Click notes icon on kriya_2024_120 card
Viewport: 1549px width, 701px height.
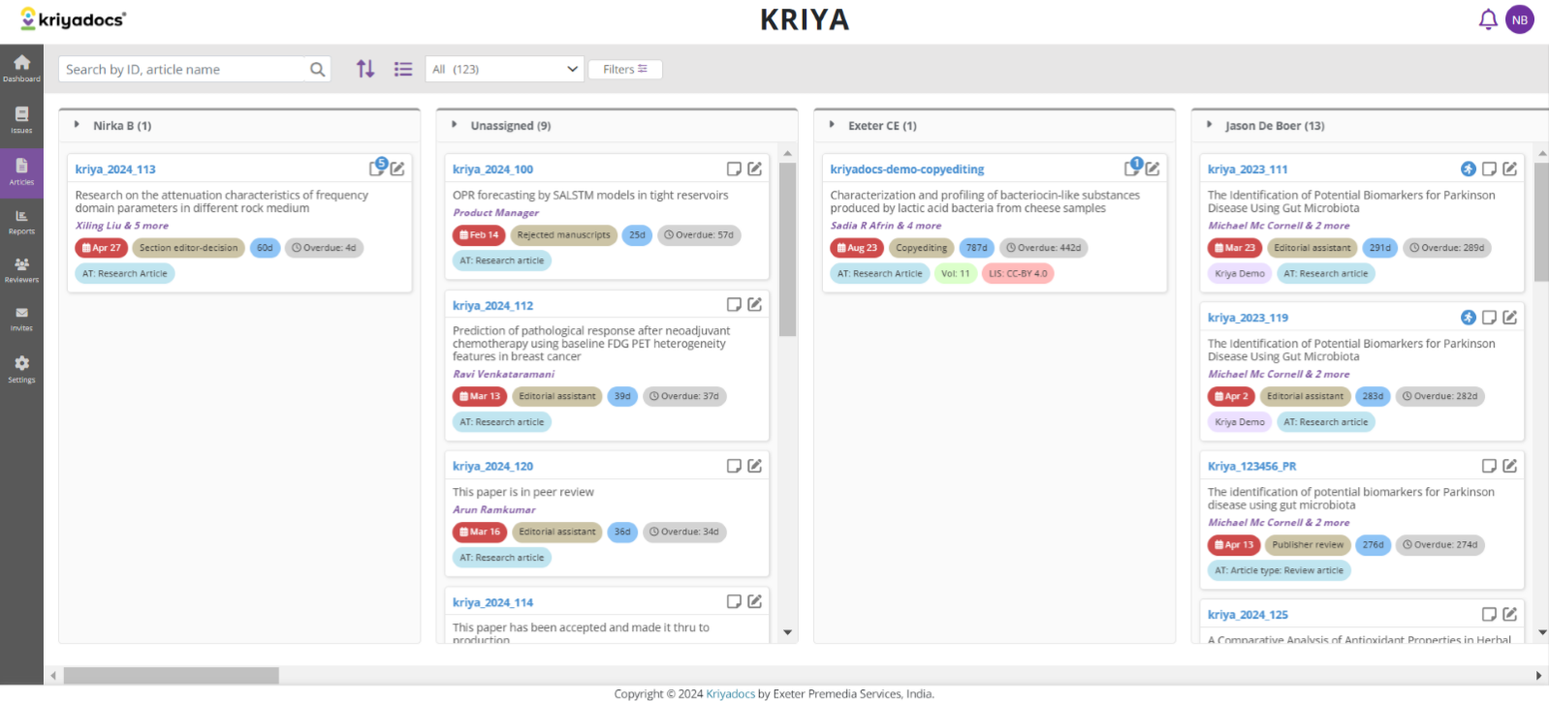734,466
